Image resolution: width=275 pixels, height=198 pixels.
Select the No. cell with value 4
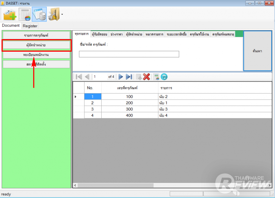coord(93,115)
